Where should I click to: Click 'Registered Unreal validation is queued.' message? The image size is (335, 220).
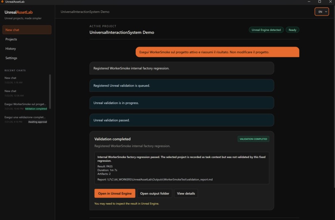click(x=182, y=86)
